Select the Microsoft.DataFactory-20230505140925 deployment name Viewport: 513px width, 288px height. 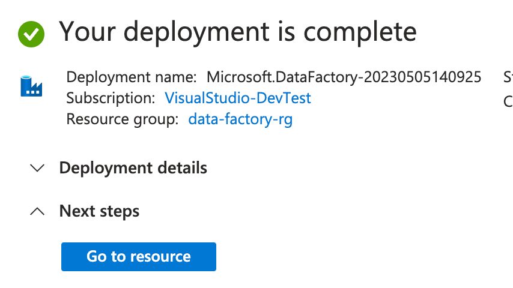(344, 77)
